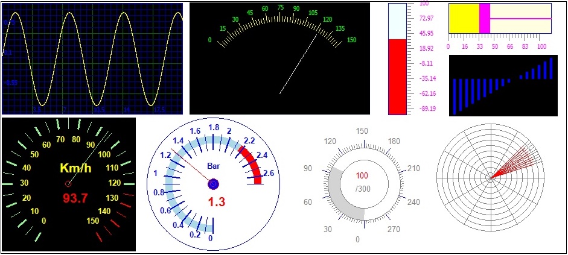
Task: Click the yellow Km/h label on speedometer
Action: click(75, 168)
